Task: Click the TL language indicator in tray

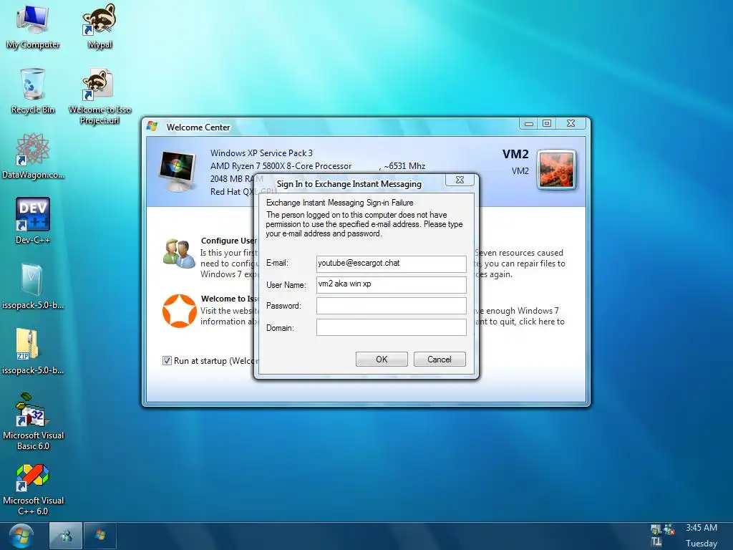Action: coord(656,542)
